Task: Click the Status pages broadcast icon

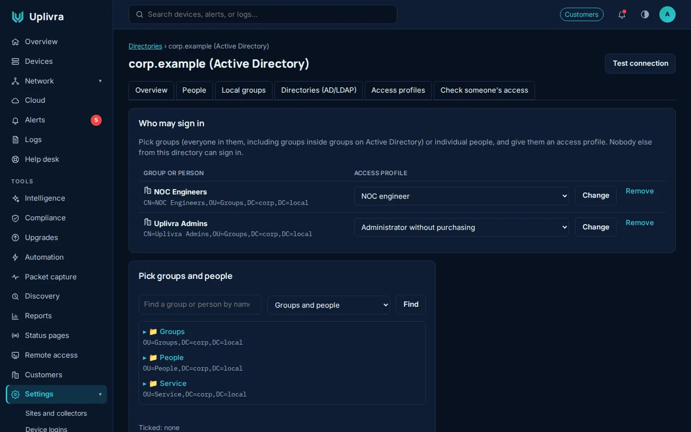Action: tap(15, 336)
